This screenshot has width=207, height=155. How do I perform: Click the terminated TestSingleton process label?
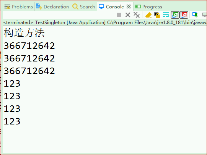click(104, 23)
